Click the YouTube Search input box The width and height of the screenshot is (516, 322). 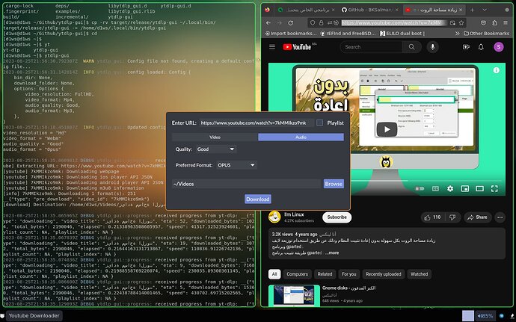pyautogui.click(x=372, y=47)
